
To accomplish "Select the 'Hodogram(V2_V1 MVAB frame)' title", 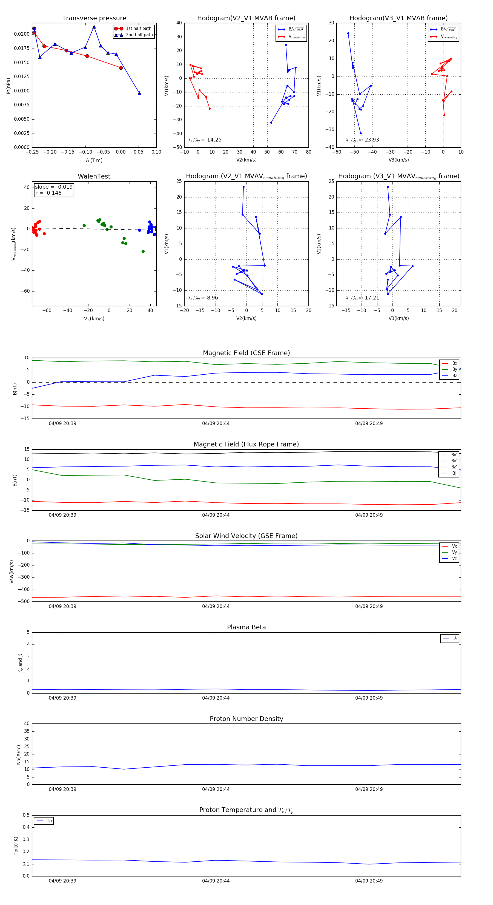I will point(246,18).
